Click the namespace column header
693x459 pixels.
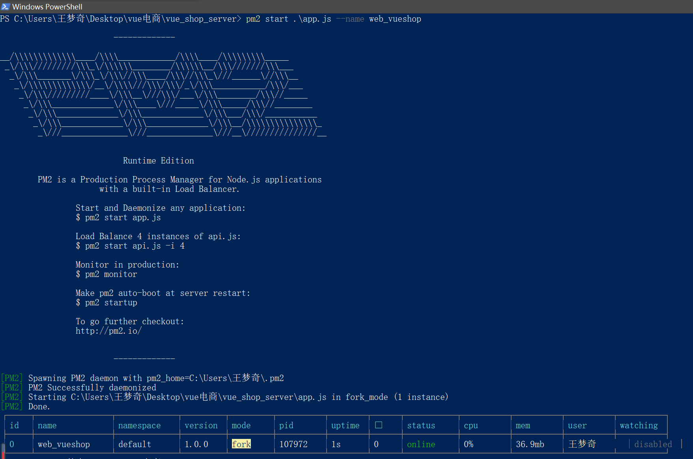click(x=139, y=426)
